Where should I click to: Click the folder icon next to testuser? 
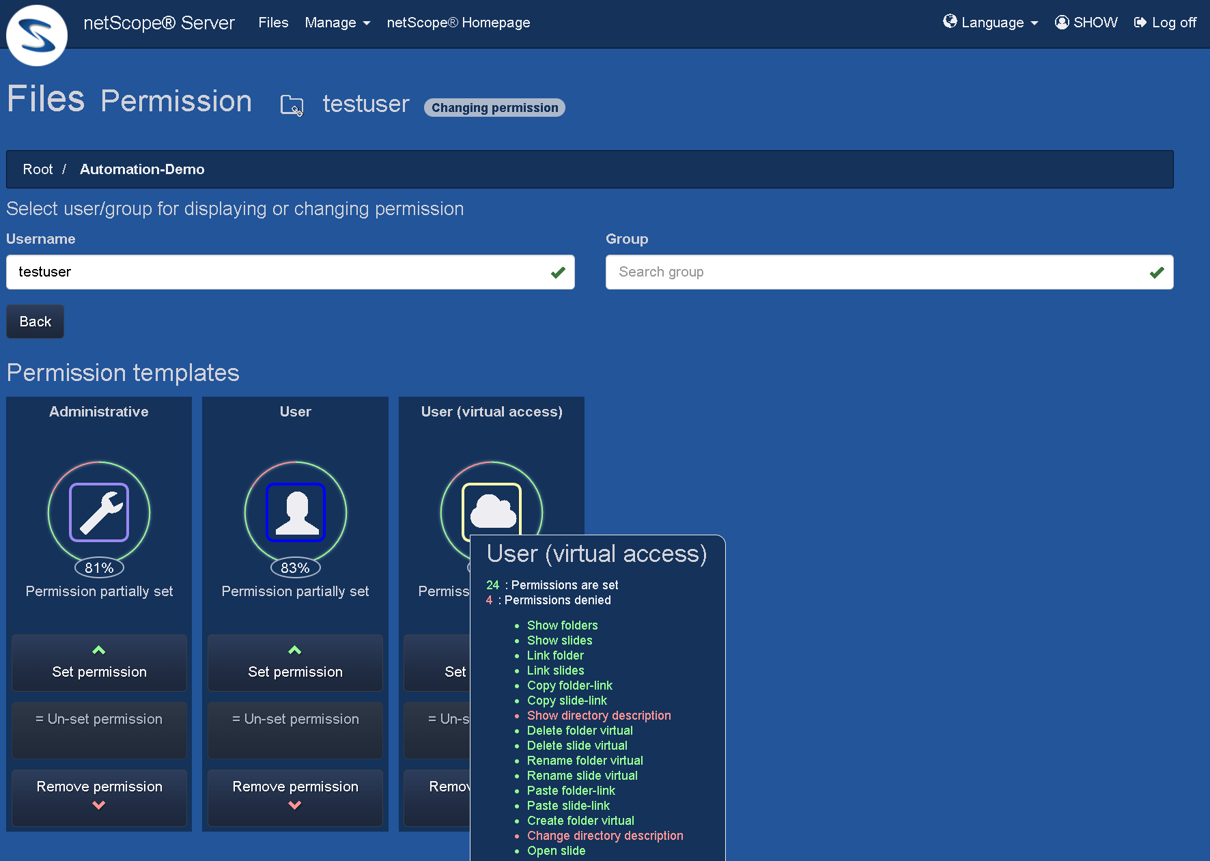[x=292, y=104]
